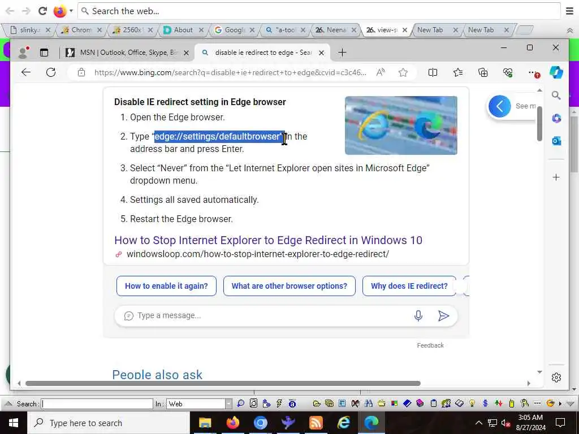Click the Edge horizontal scrollbar
Screen dimensions: 579x434
click(x=223, y=384)
